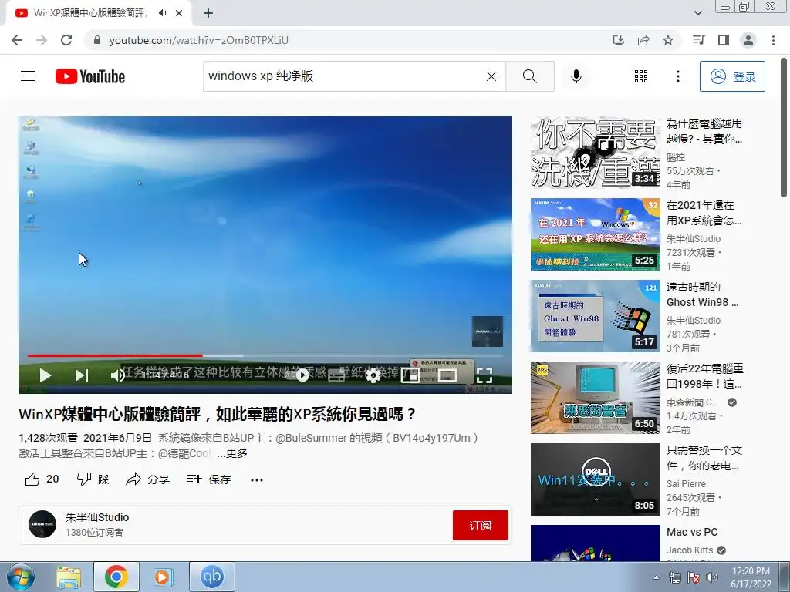This screenshot has width=790, height=592.
Task: Click Jacob Kitts channel name
Action: click(x=689, y=550)
